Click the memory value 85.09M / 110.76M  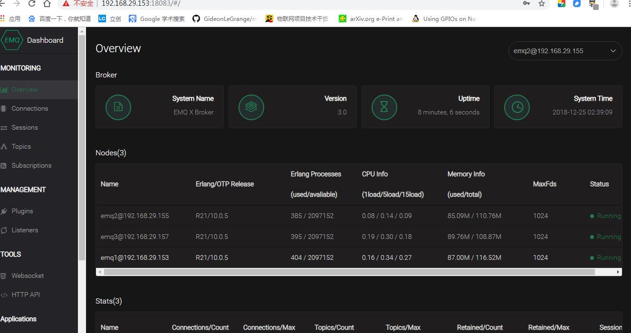[474, 216]
